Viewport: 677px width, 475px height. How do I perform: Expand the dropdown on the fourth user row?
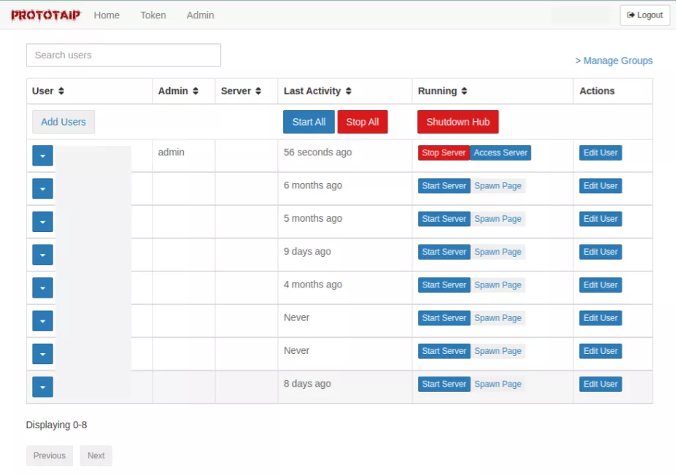pos(42,254)
